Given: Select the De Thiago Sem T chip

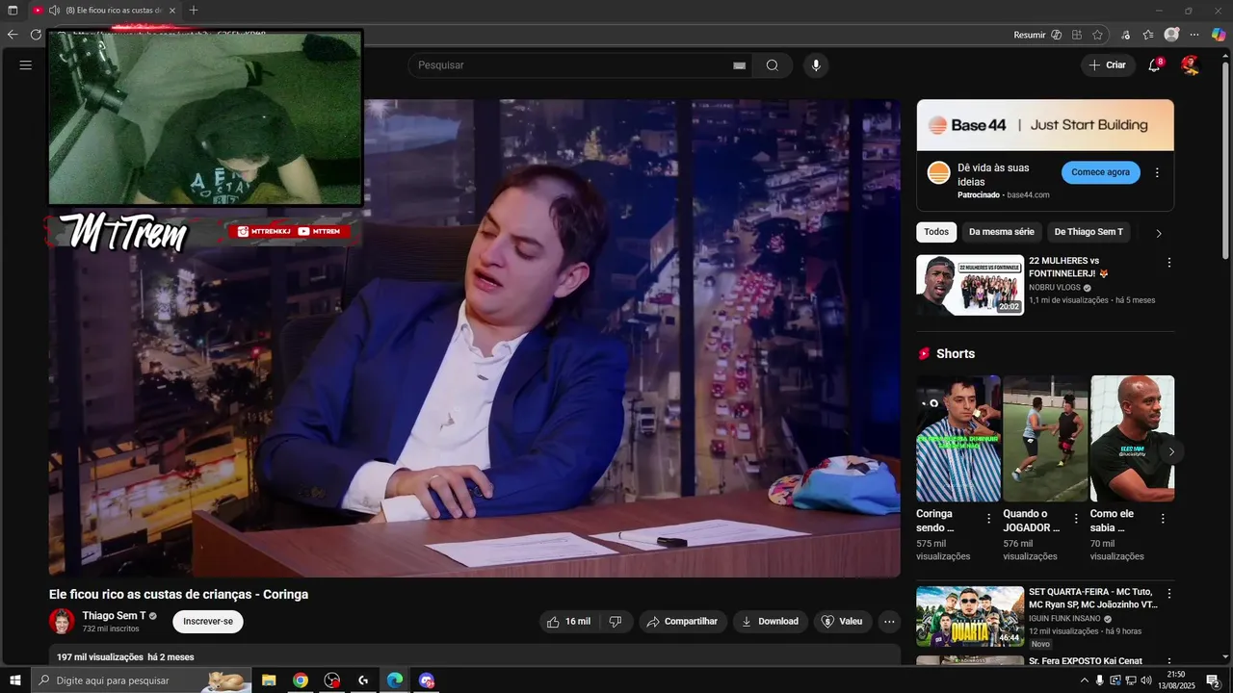Looking at the screenshot, I should tap(1089, 232).
